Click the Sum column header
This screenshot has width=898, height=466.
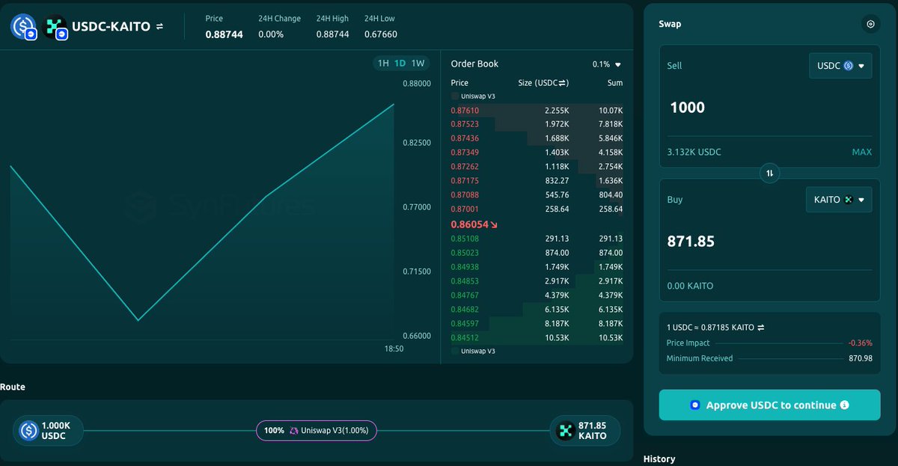click(615, 83)
